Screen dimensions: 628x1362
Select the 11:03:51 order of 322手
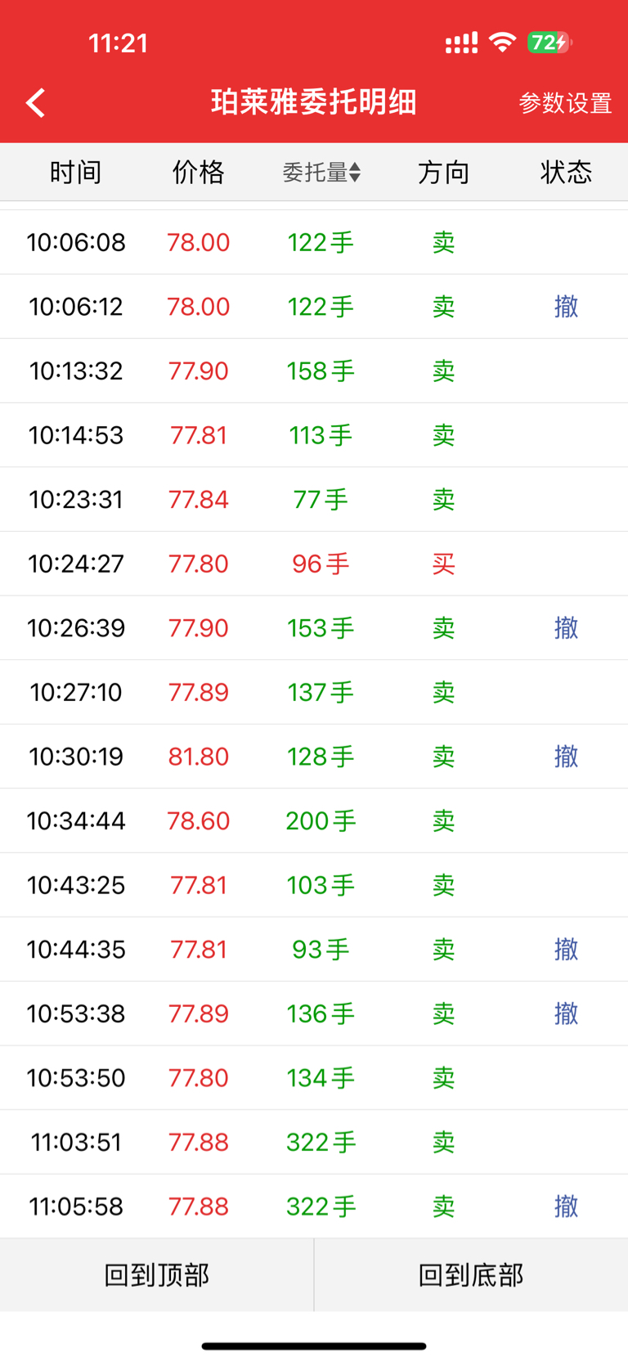tap(314, 1142)
